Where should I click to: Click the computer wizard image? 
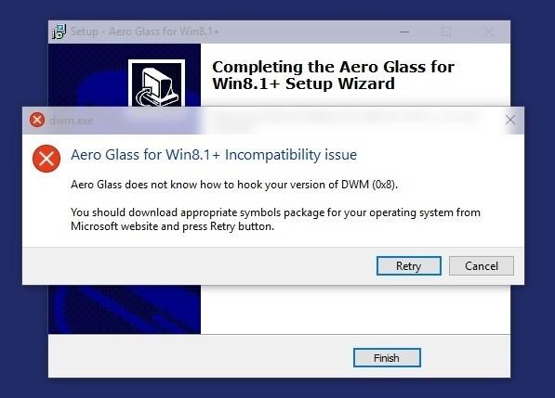coord(156,83)
